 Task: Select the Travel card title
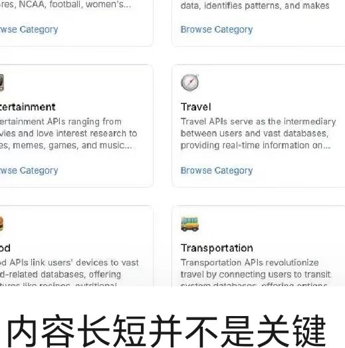coord(196,107)
